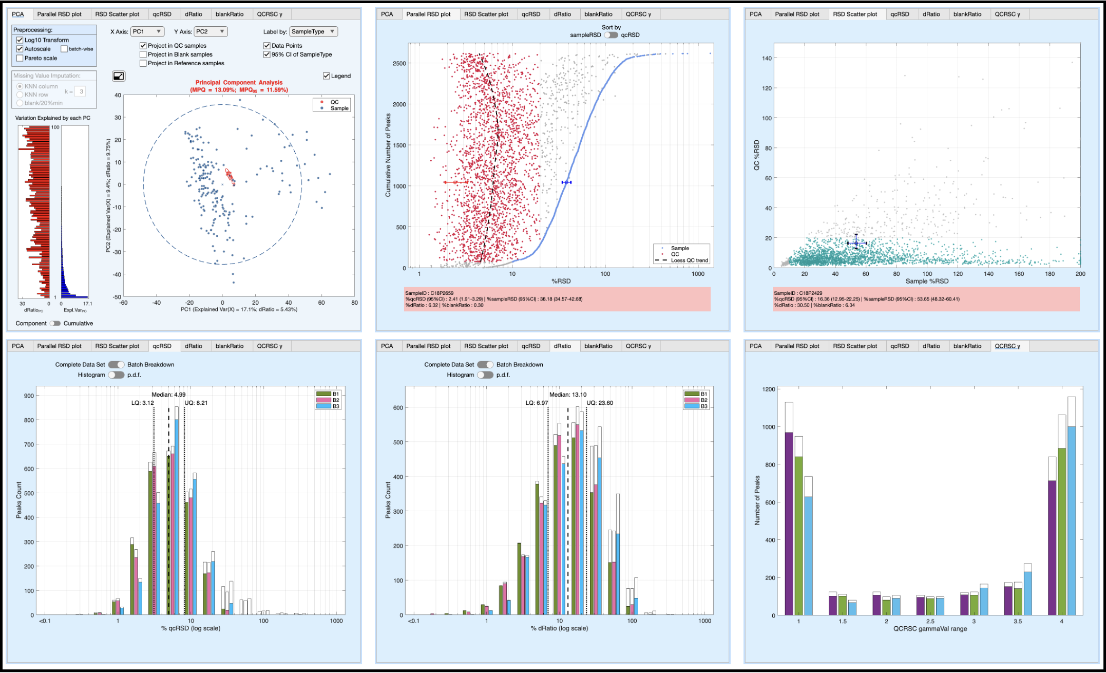Click the LQ: 3.12 label
1106x673 pixels.
click(x=143, y=403)
